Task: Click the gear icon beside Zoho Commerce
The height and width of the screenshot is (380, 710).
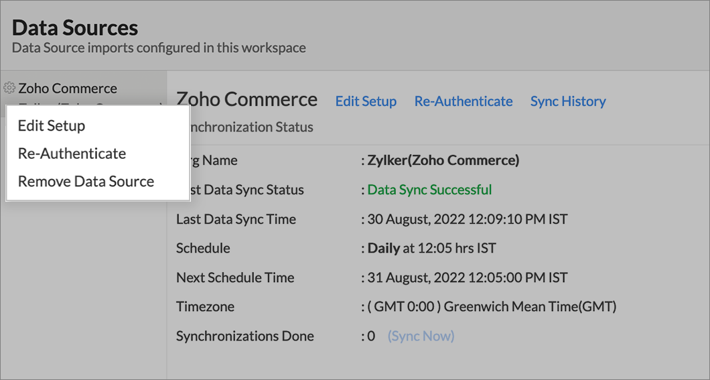Action: [x=9, y=87]
